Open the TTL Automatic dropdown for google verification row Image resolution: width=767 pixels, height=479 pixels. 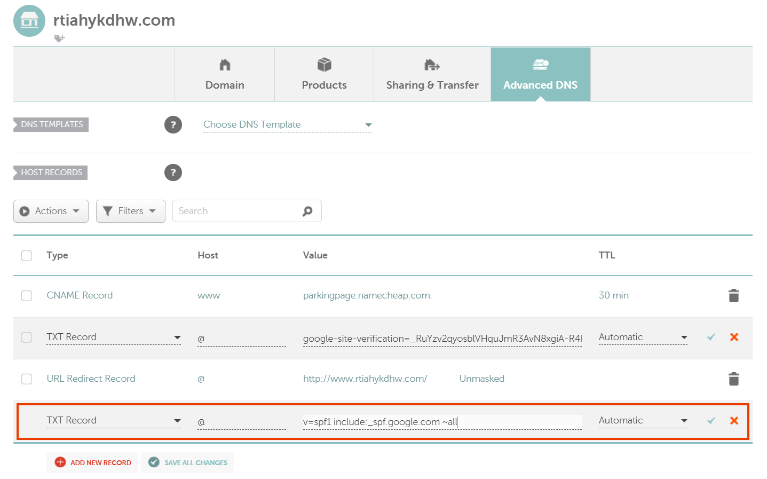(x=643, y=337)
